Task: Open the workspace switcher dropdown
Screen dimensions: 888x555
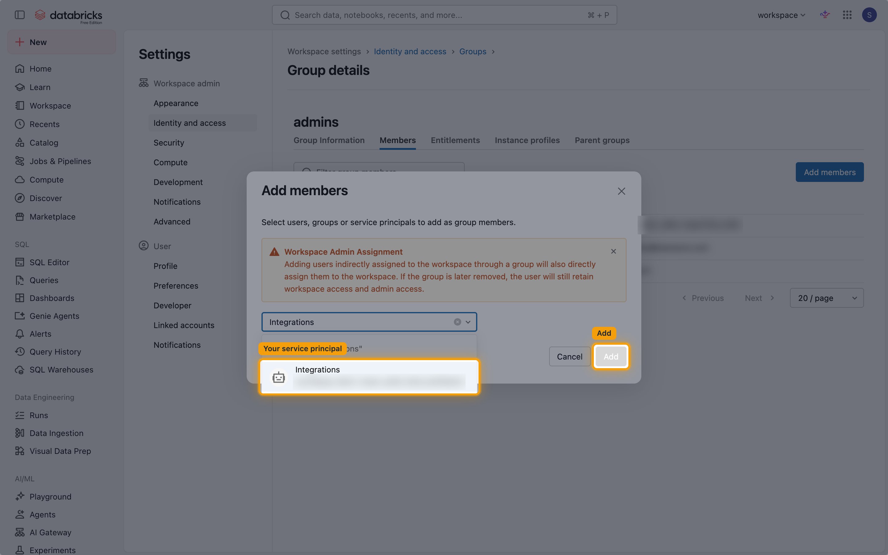Action: (x=781, y=15)
